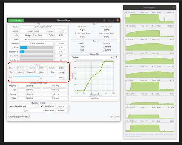Open the Custom fan profile dropdown
This screenshot has height=145, width=182.
coord(92,57)
